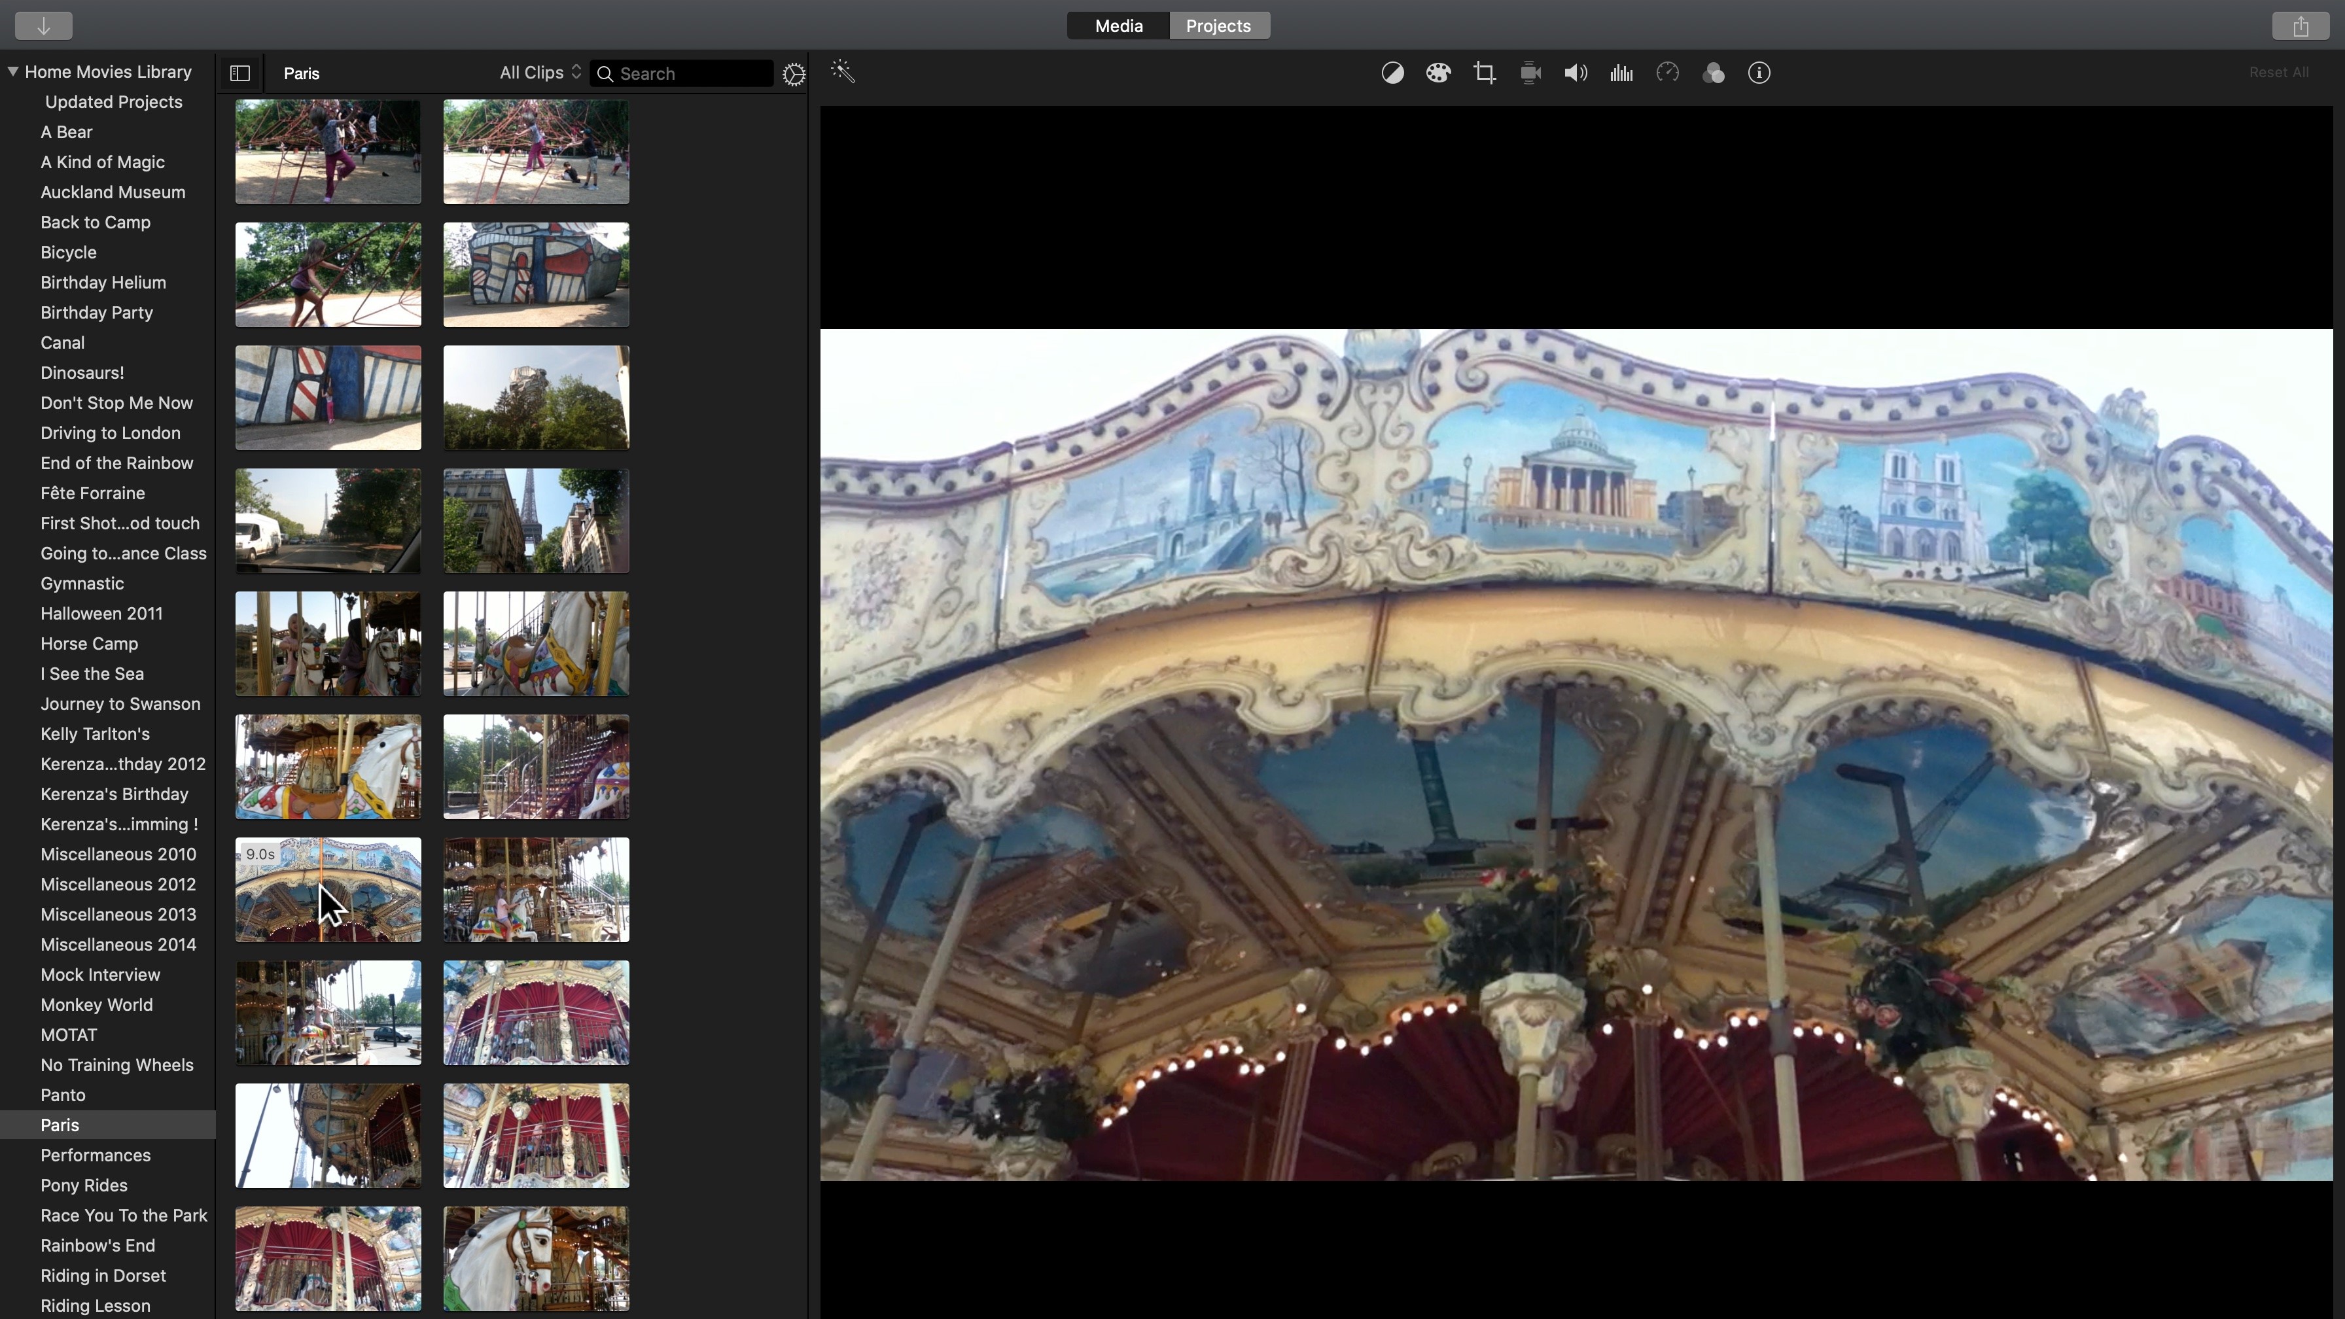Open the Horse Camp event
Screen dimensions: 2345x1319
[89, 644]
